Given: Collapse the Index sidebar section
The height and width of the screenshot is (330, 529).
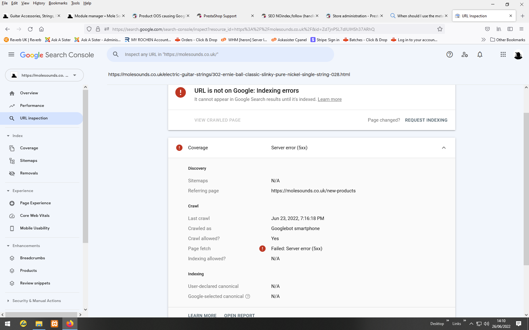Looking at the screenshot, I should click(8, 136).
